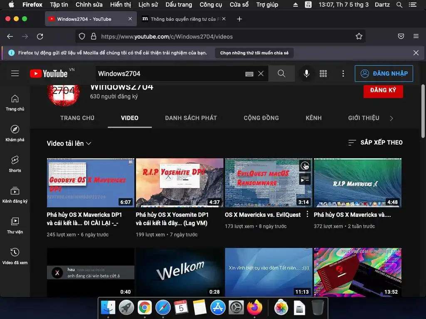Bookmark this page with star
Image resolution: width=426 pixels, height=319 pixels.
tap(359, 37)
